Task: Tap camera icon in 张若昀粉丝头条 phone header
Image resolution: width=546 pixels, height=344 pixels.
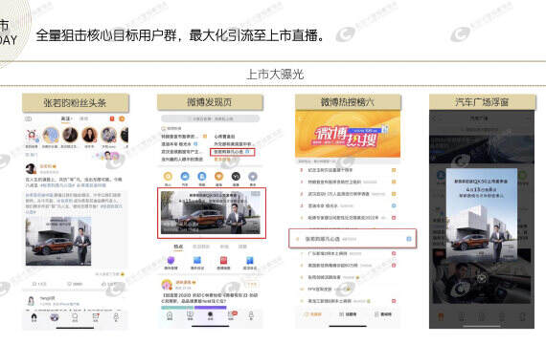Action: [x=29, y=118]
